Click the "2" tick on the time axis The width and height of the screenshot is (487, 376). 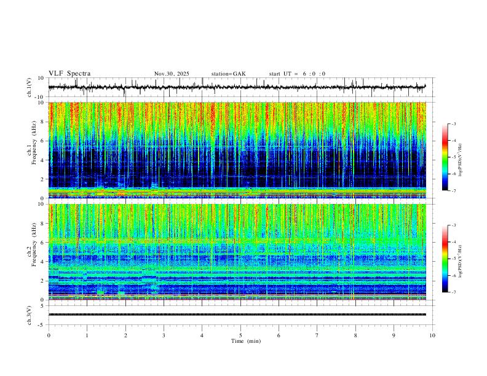(x=125, y=335)
